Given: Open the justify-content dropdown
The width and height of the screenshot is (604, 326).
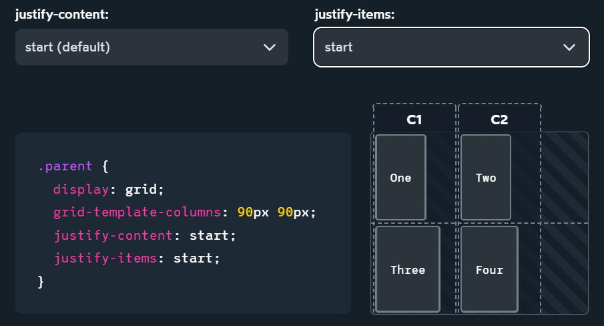Looking at the screenshot, I should (x=152, y=47).
